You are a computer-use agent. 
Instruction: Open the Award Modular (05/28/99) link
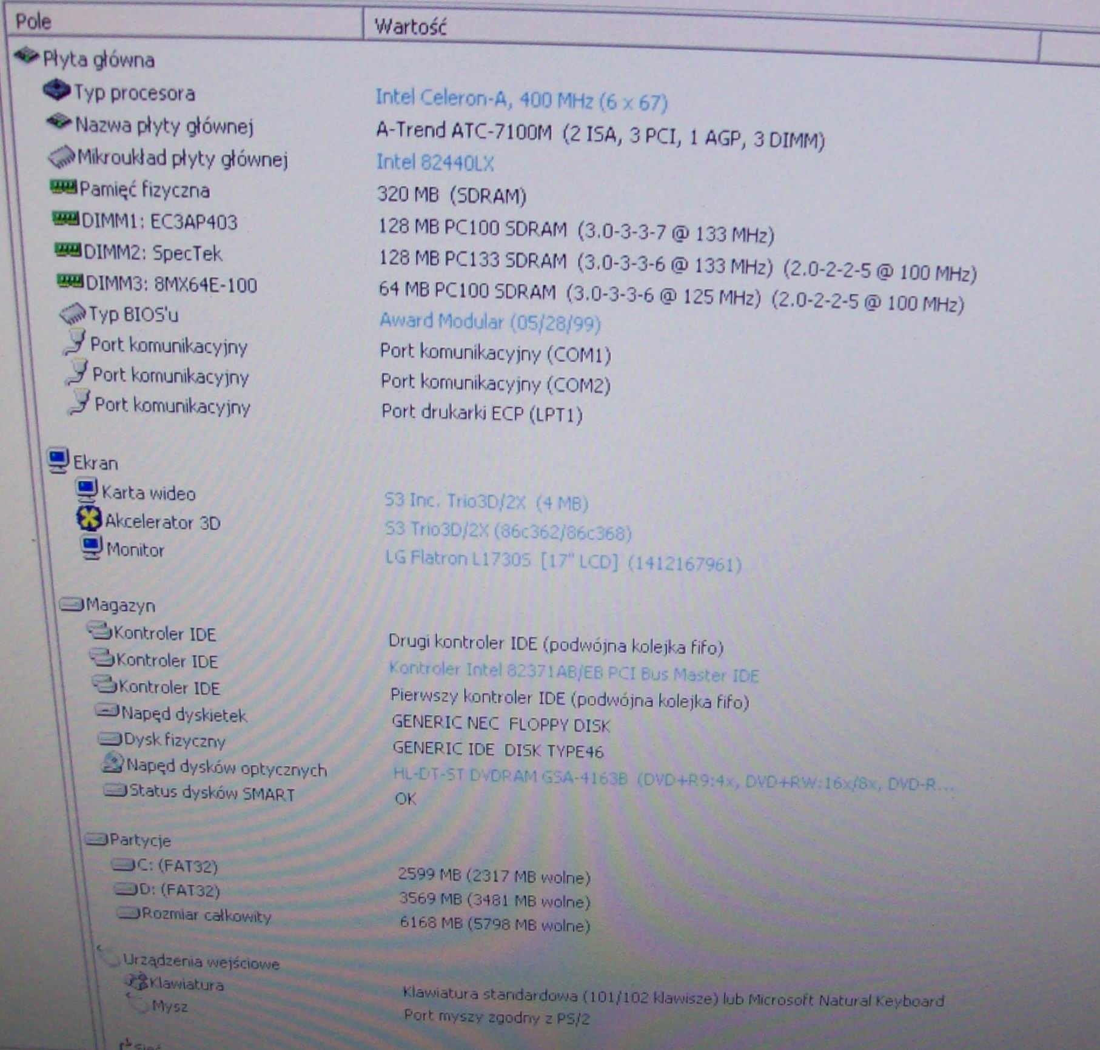click(x=490, y=322)
